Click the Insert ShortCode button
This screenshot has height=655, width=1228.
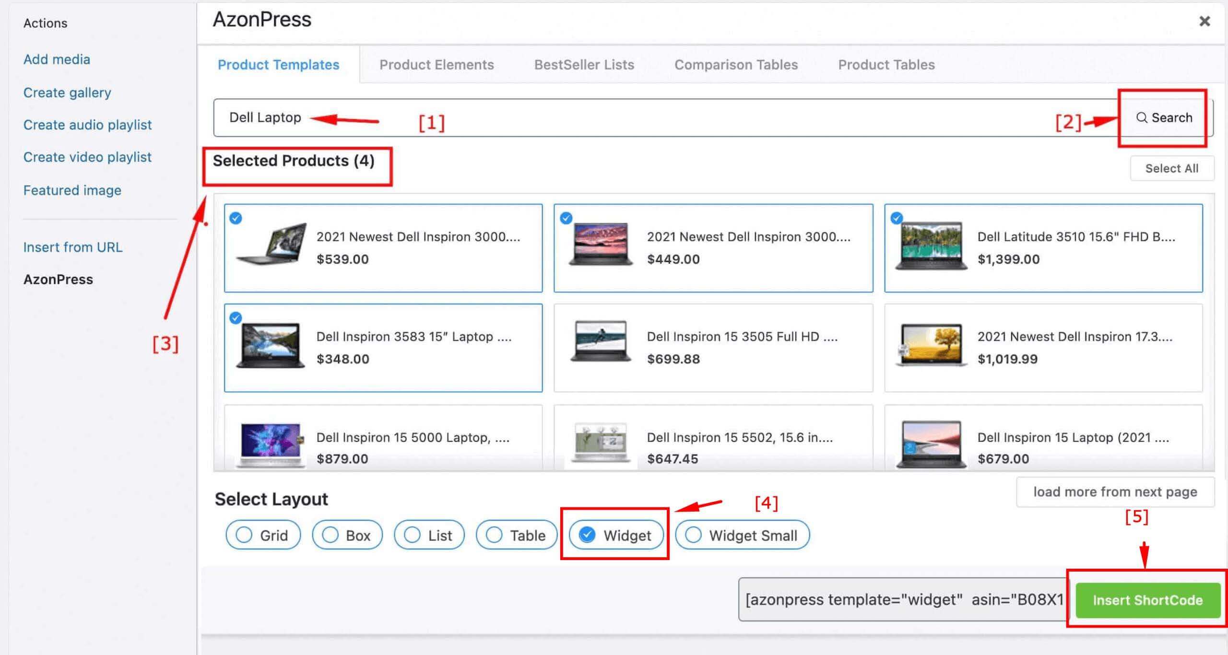(1147, 600)
